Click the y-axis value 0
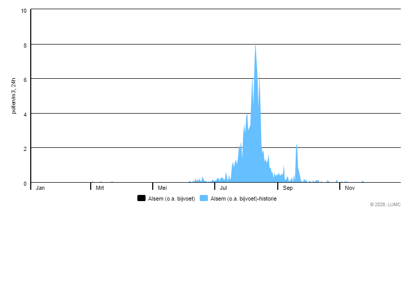Screen dimensions: 410x307 [25, 183]
